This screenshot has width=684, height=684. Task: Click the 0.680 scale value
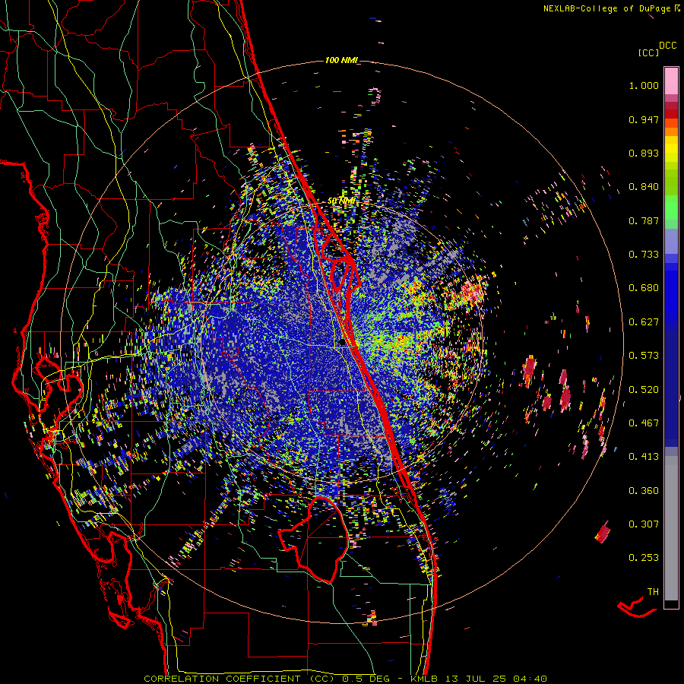(644, 288)
